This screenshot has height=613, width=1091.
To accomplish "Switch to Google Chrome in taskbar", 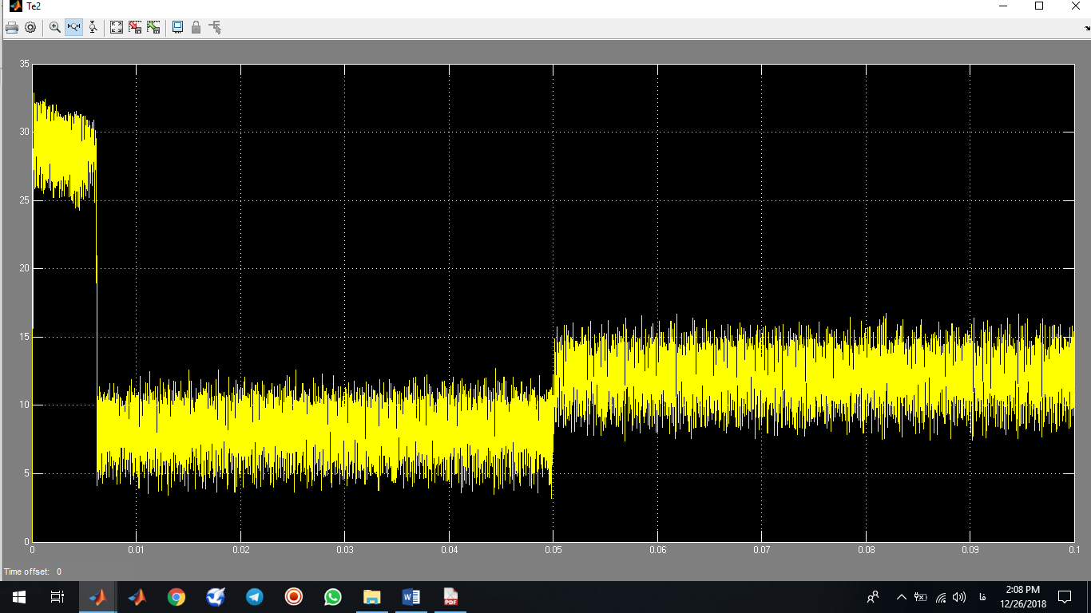I will (177, 597).
